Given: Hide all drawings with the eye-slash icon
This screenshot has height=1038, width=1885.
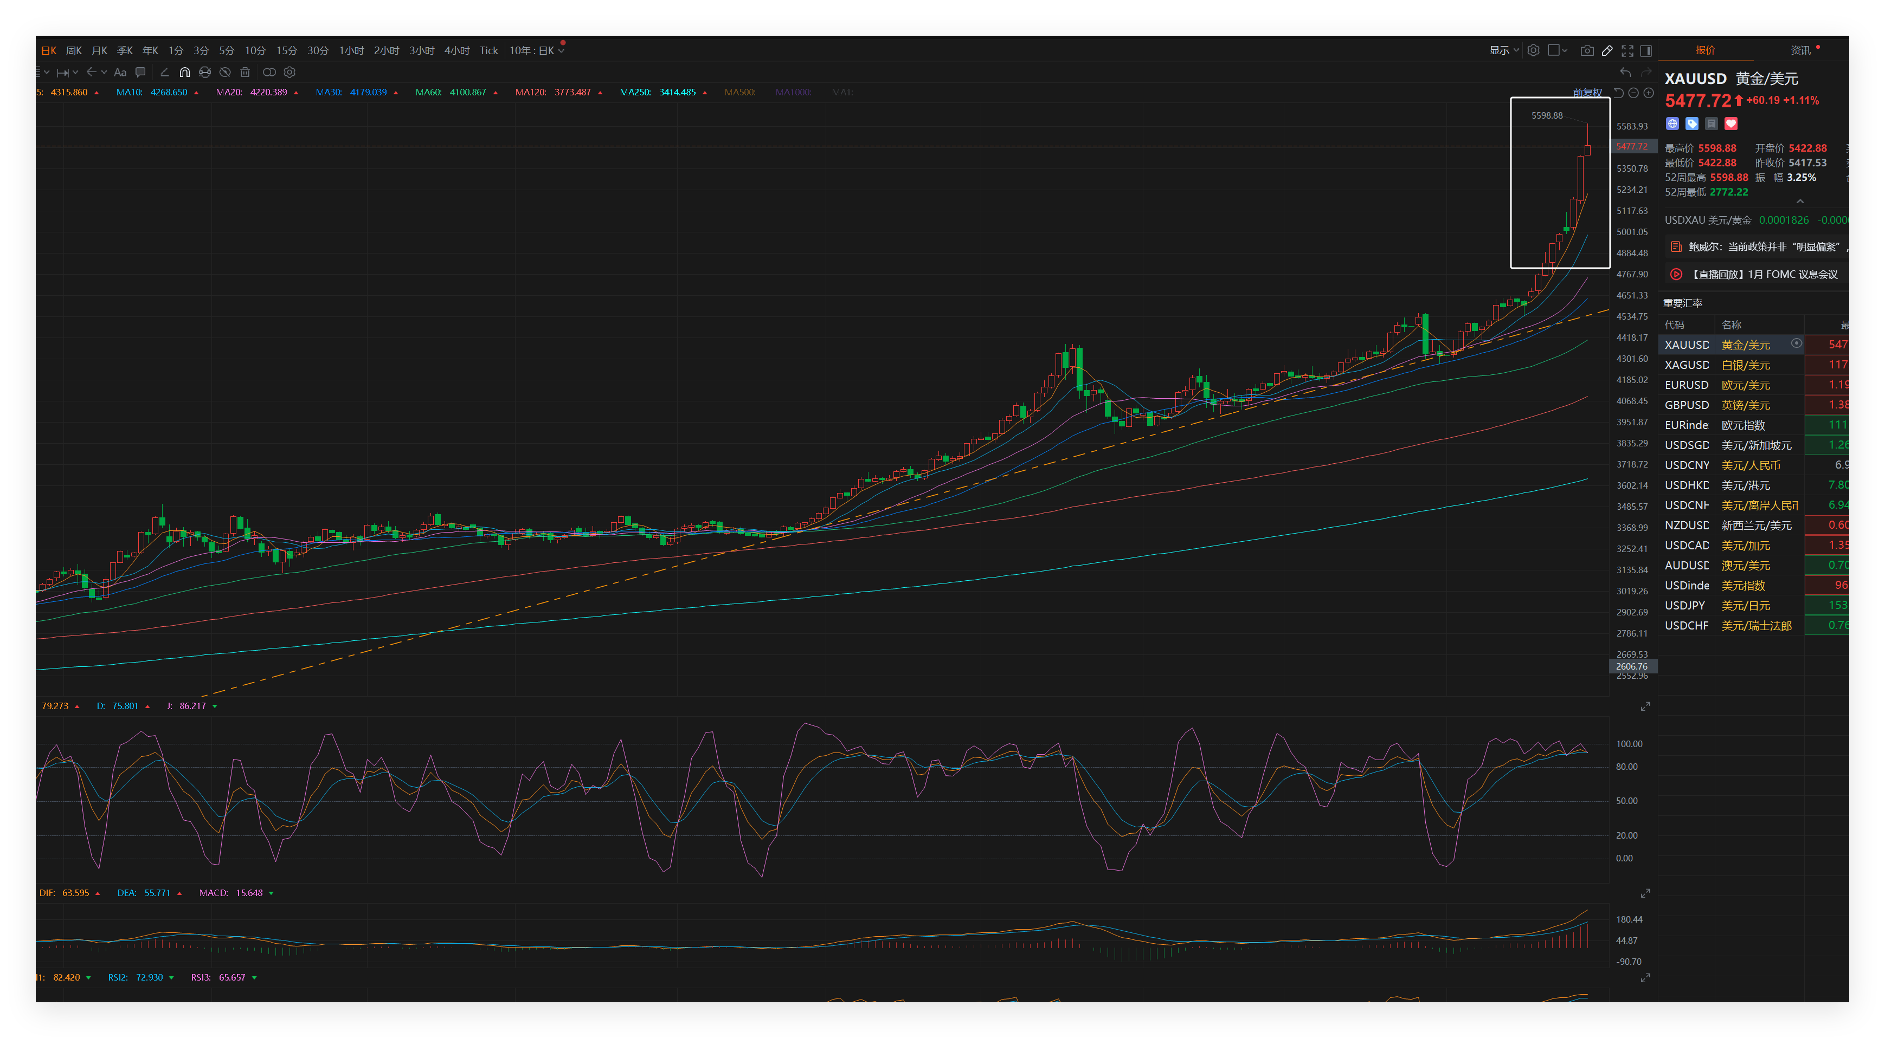Looking at the screenshot, I should pos(226,73).
